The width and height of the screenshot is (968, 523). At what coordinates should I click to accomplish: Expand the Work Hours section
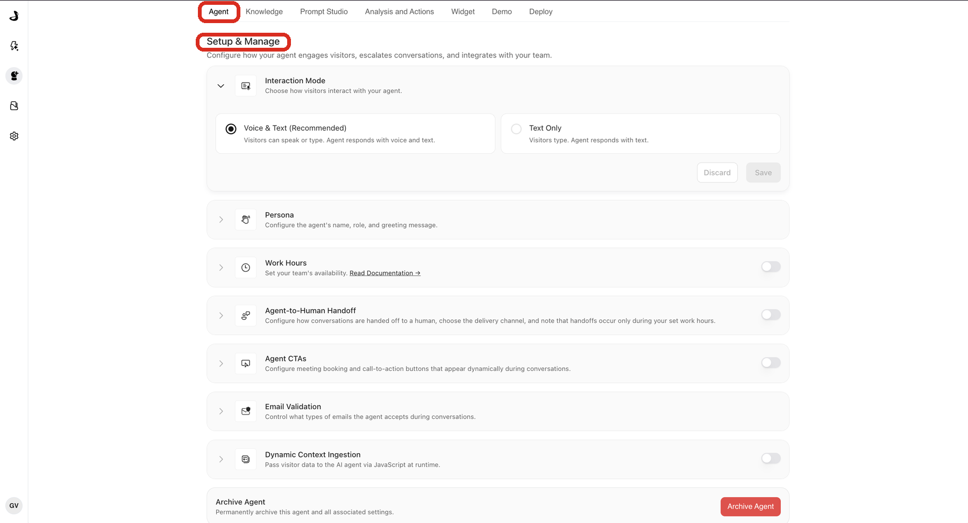(221, 267)
